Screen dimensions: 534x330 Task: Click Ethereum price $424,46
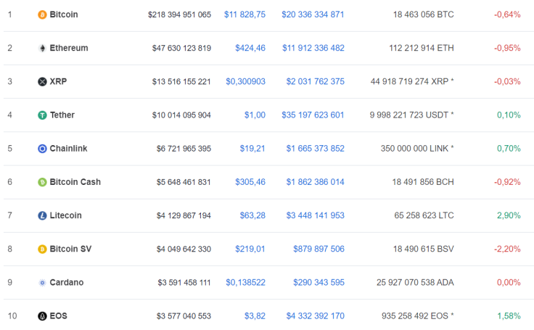click(250, 48)
